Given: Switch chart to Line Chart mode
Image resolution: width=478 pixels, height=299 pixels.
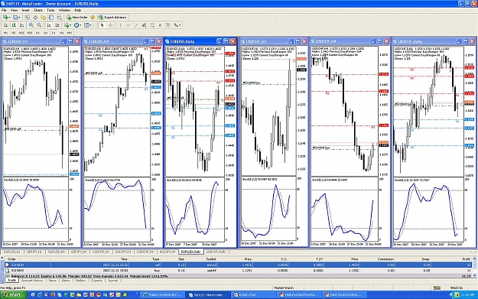Looking at the screenshot, I should tap(21, 25).
